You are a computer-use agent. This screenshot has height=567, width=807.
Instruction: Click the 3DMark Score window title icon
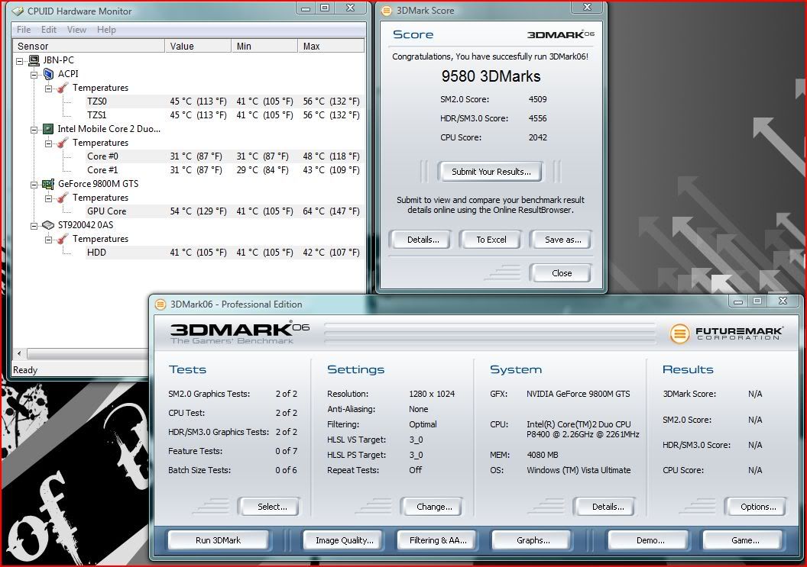[387, 11]
